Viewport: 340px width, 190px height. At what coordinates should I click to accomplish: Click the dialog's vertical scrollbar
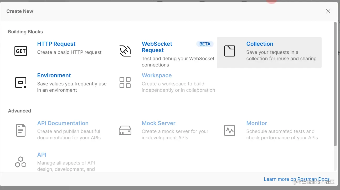[335, 84]
